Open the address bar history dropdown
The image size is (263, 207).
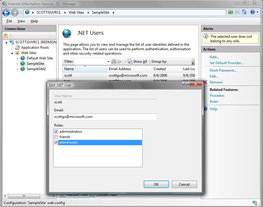pyautogui.click(x=21, y=12)
